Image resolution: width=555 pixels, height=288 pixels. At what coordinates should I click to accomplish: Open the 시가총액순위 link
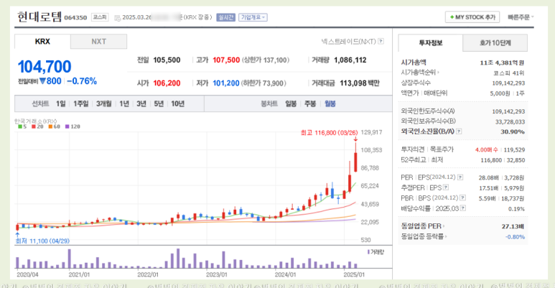coord(420,73)
